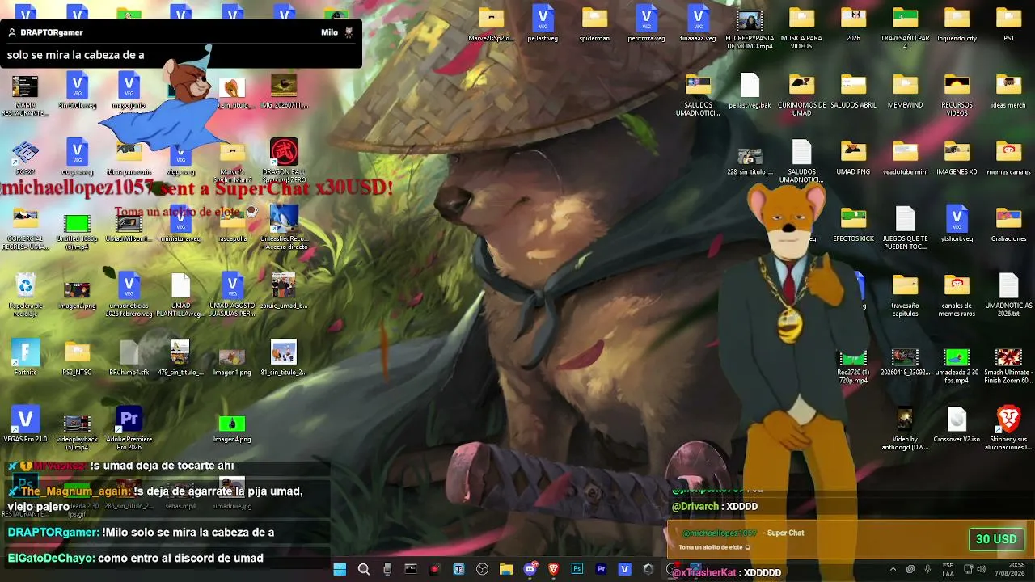Select the Papelera de reciclaje icon
This screenshot has width=1035, height=582.
(25, 295)
